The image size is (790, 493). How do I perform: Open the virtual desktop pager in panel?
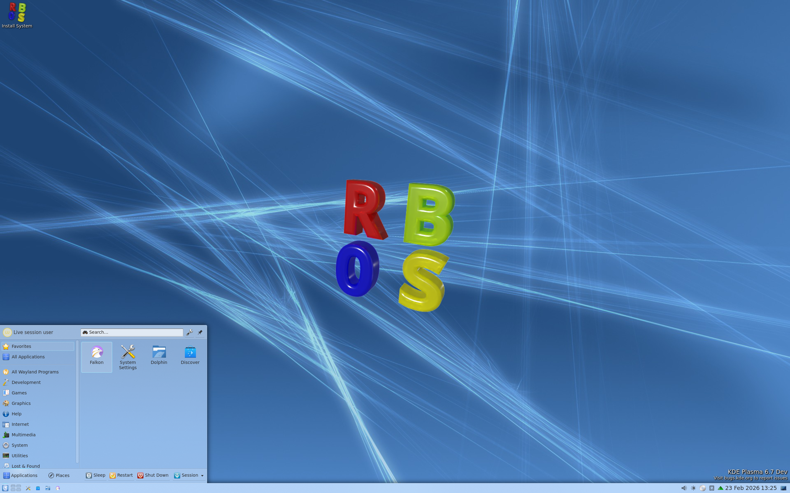point(16,488)
